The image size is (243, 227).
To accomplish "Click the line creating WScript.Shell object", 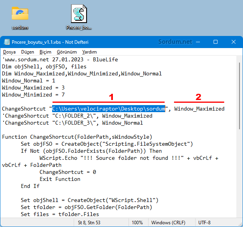I will pos(90,200).
